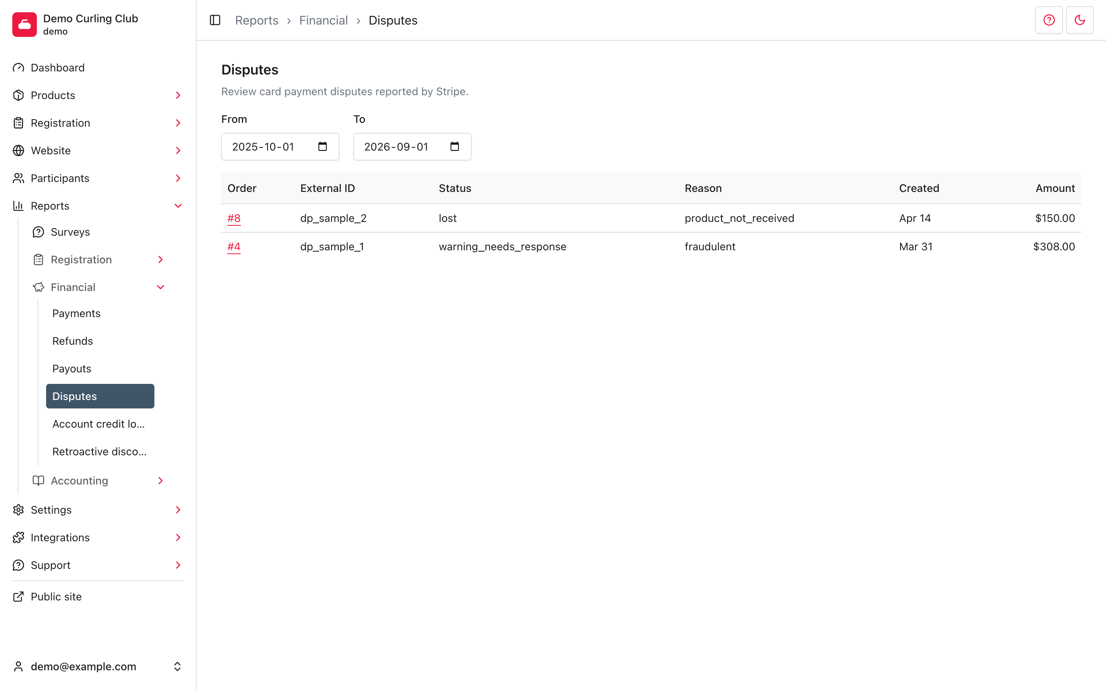Click the warning_needs_response status cell
1106x691 pixels.
click(x=503, y=246)
